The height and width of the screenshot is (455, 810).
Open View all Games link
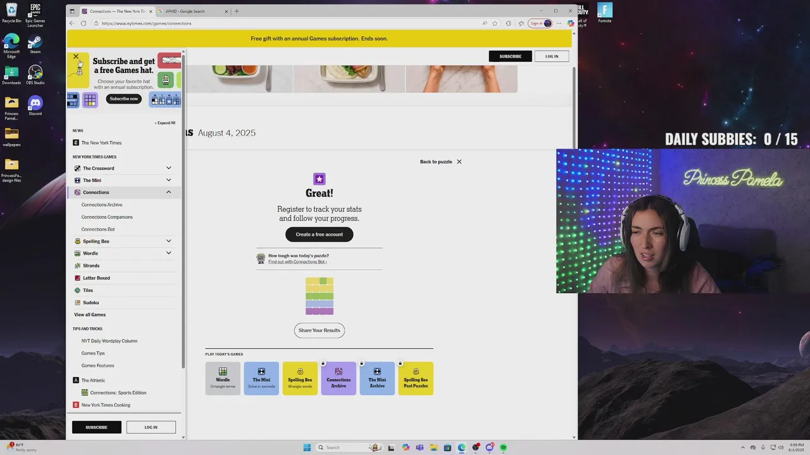pyautogui.click(x=90, y=315)
